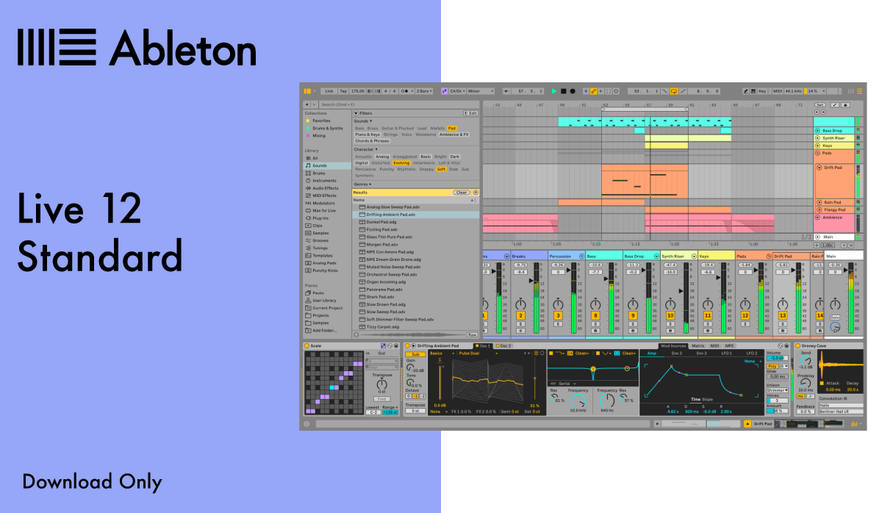Open the Matrix tab in the synth
Viewport: 882px width, 513px height.
(x=698, y=345)
